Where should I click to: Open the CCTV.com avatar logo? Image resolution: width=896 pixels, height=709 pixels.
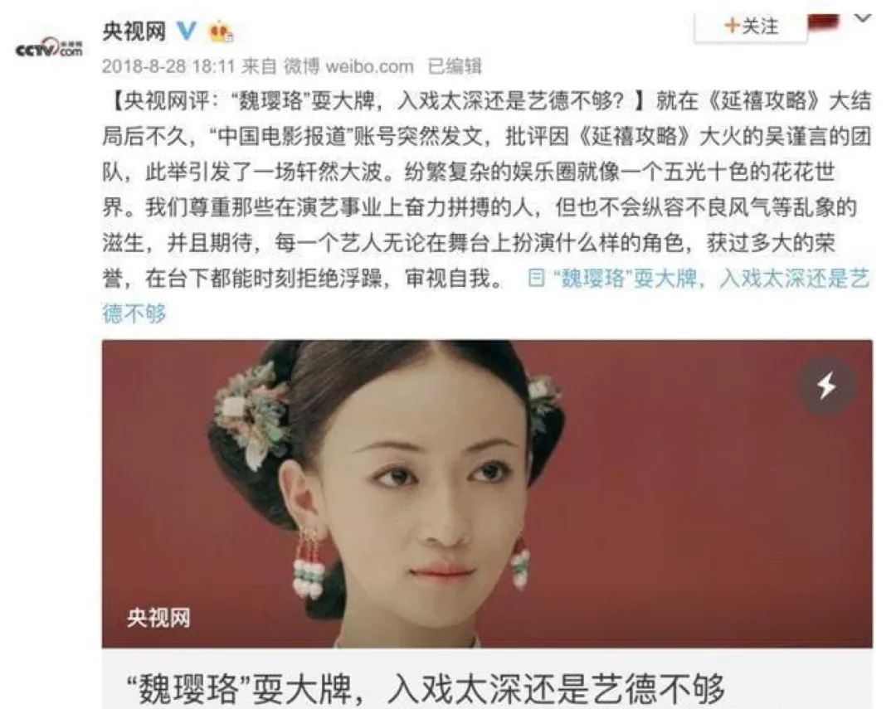click(x=49, y=49)
